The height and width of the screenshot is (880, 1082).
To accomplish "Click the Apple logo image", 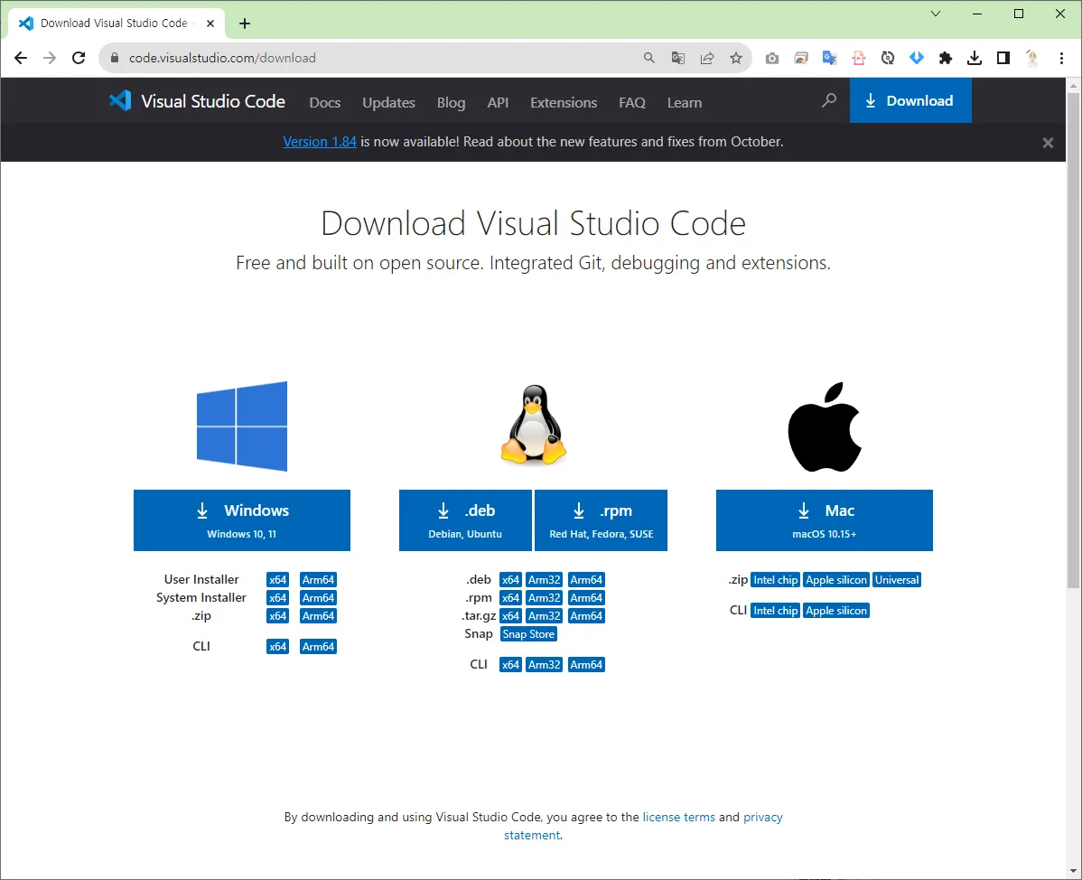I will [825, 426].
